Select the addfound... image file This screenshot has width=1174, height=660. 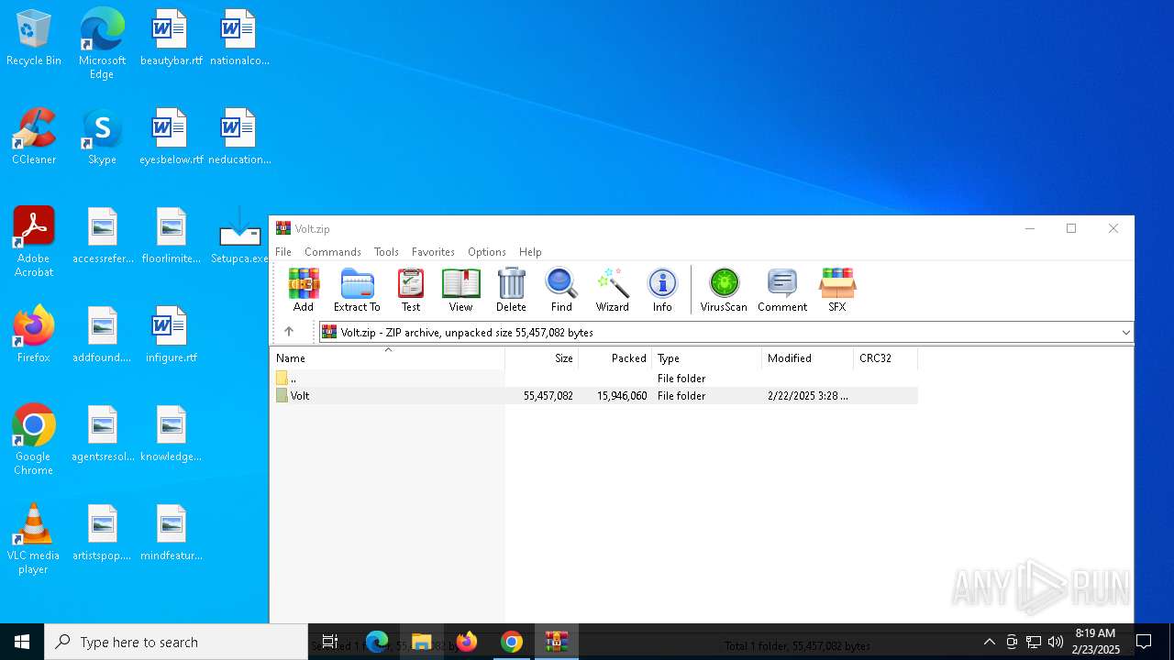[103, 335]
